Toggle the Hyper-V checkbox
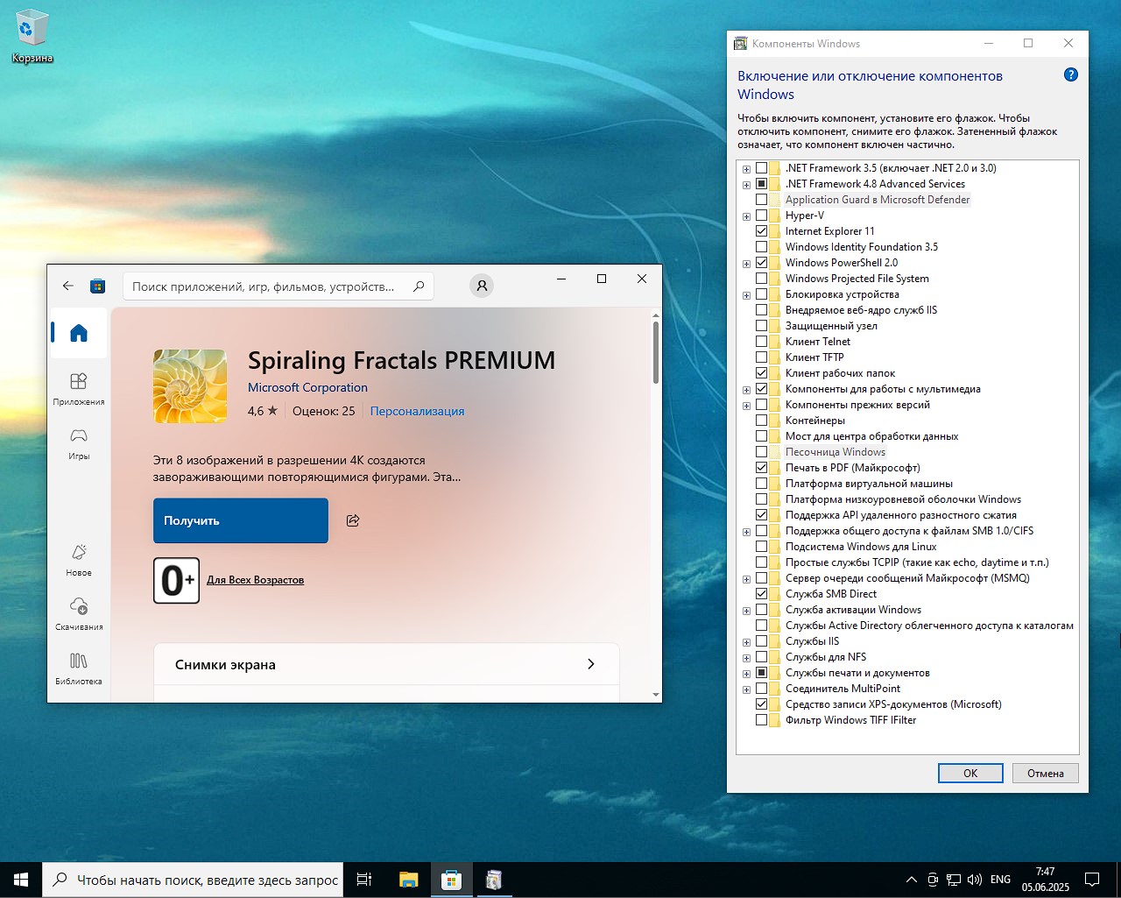The width and height of the screenshot is (1121, 898). 761,216
